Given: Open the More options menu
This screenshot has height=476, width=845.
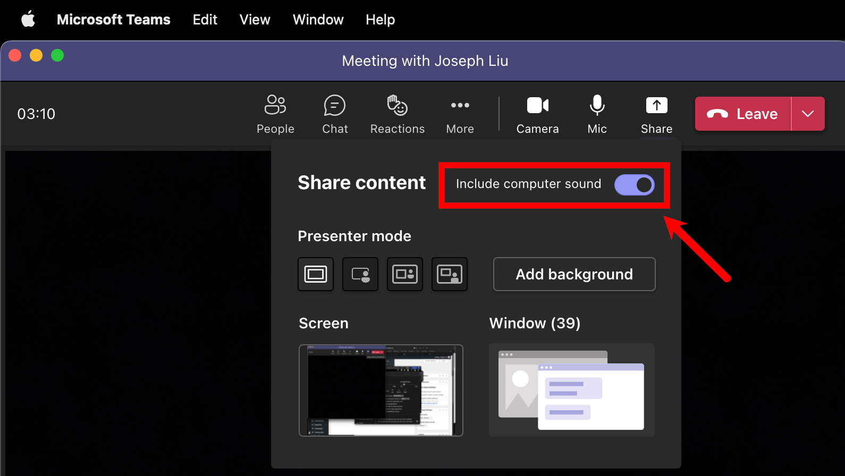Looking at the screenshot, I should click(460, 114).
